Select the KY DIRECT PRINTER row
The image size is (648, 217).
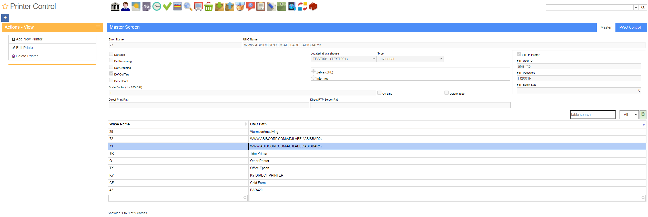pos(377,176)
